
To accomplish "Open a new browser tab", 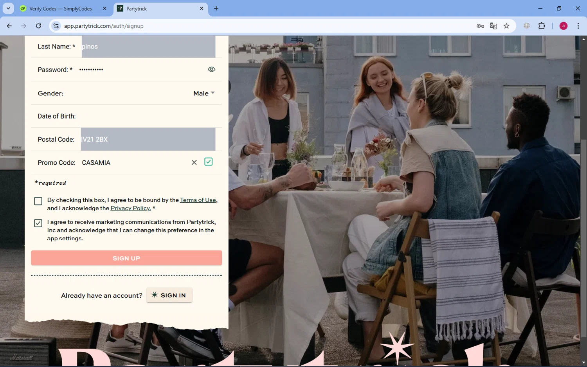I will pos(216,8).
